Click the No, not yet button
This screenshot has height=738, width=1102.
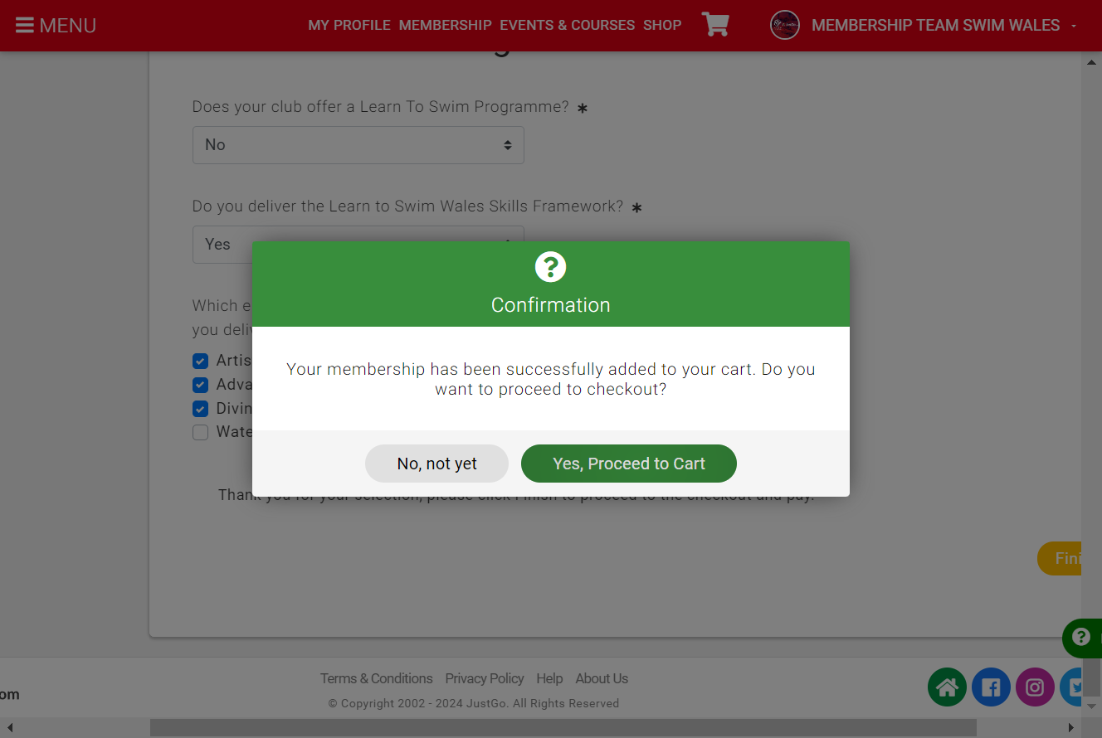pyautogui.click(x=436, y=464)
